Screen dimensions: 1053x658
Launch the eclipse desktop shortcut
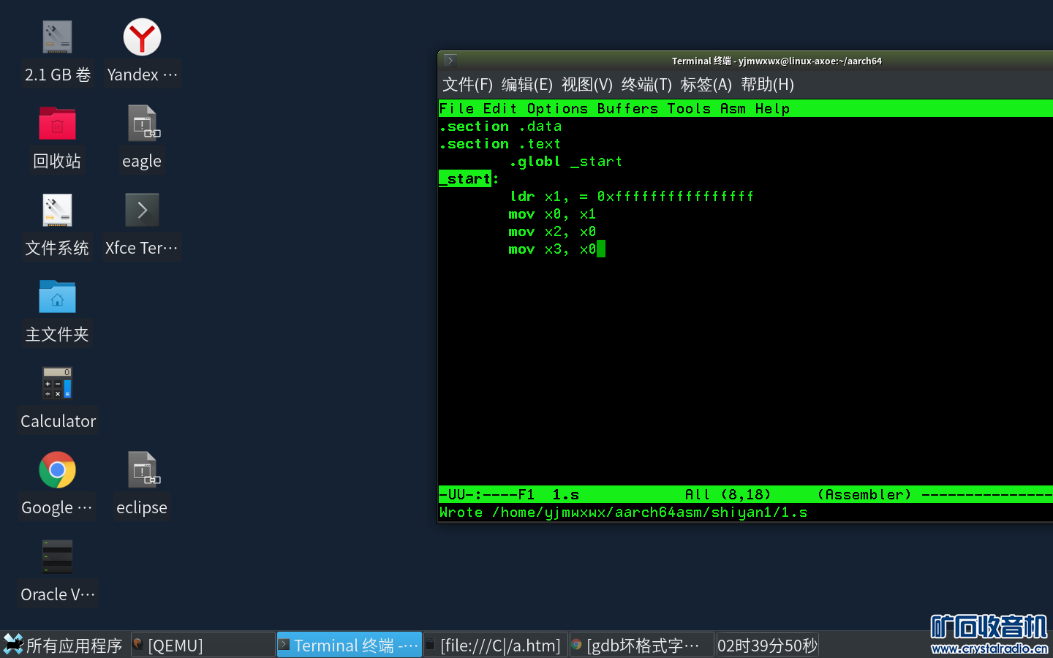click(142, 470)
